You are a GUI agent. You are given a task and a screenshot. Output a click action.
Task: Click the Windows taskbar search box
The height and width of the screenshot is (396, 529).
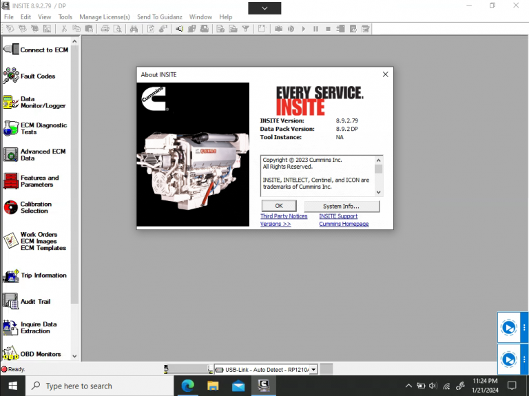[96, 386]
